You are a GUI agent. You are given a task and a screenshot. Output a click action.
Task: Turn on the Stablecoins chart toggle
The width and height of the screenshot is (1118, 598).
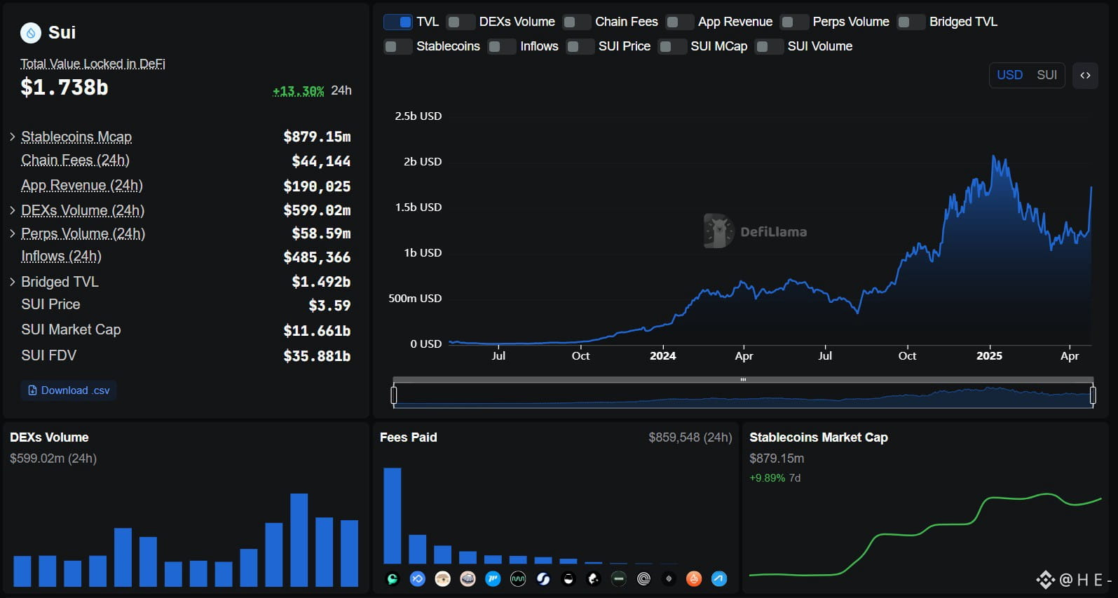(397, 46)
